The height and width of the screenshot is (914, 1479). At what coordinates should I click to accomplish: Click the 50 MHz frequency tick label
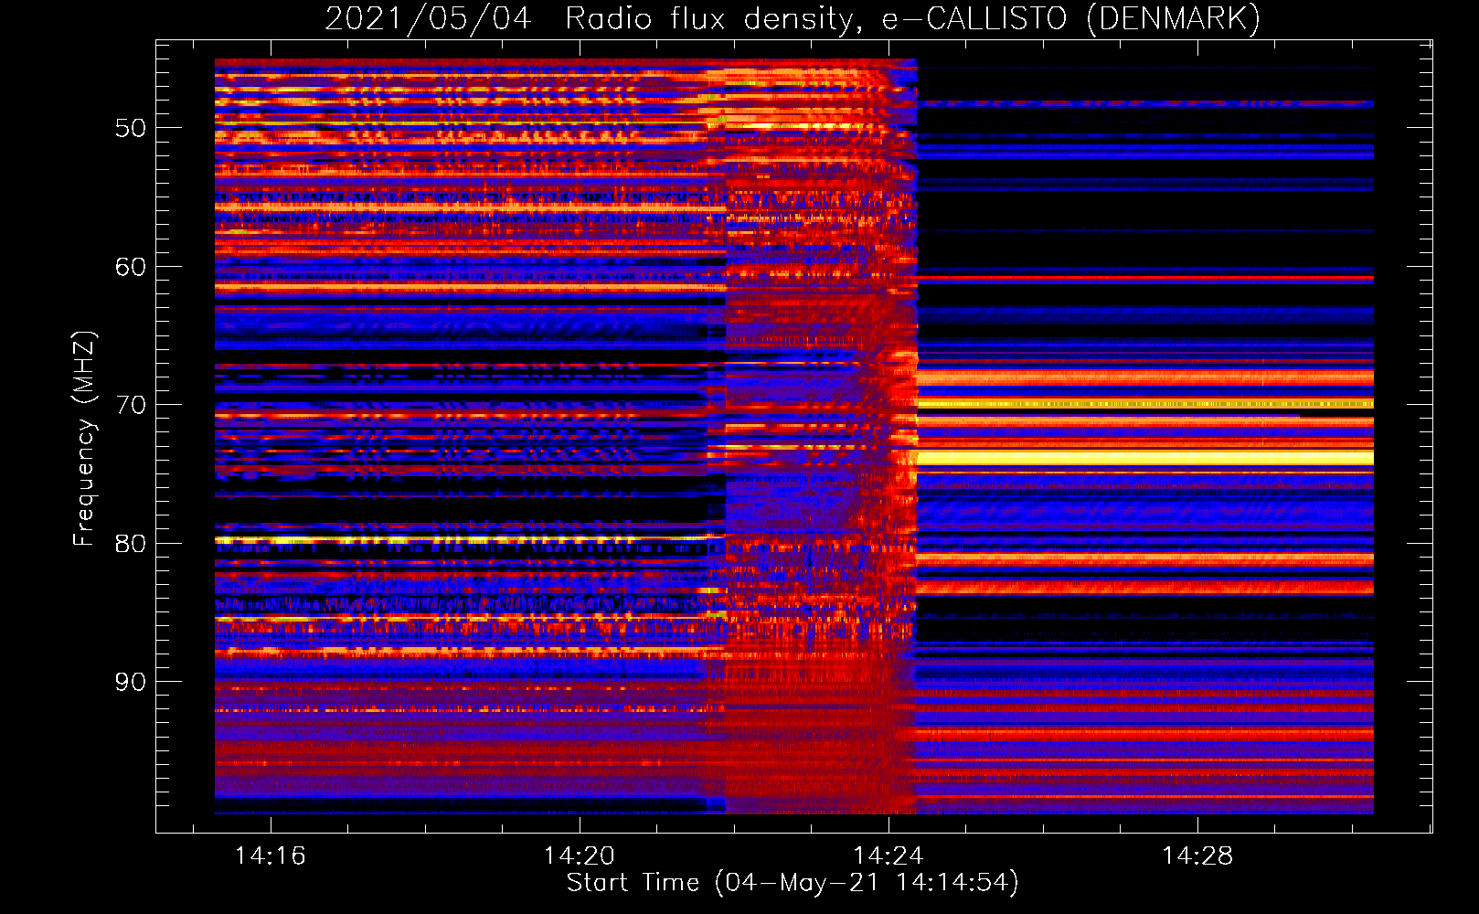pos(131,128)
